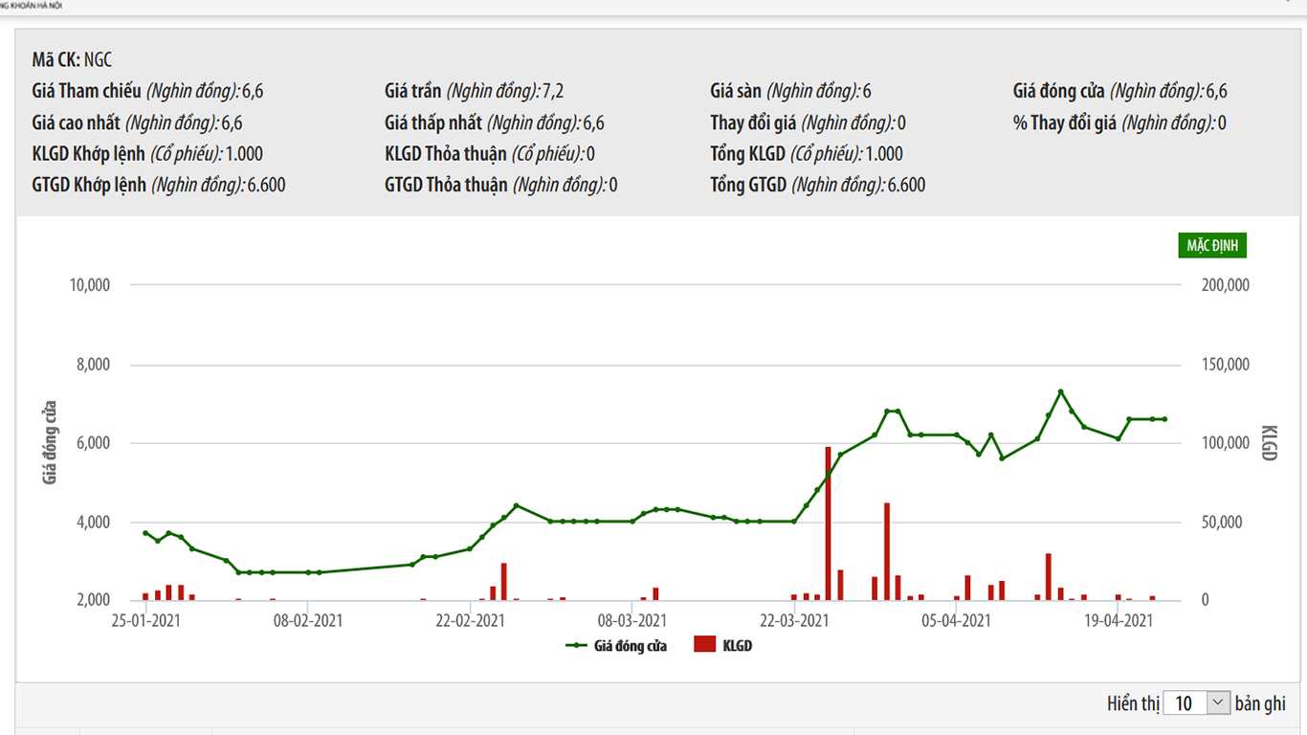
Task: Select the tallest red volume bar
Action: [828, 523]
